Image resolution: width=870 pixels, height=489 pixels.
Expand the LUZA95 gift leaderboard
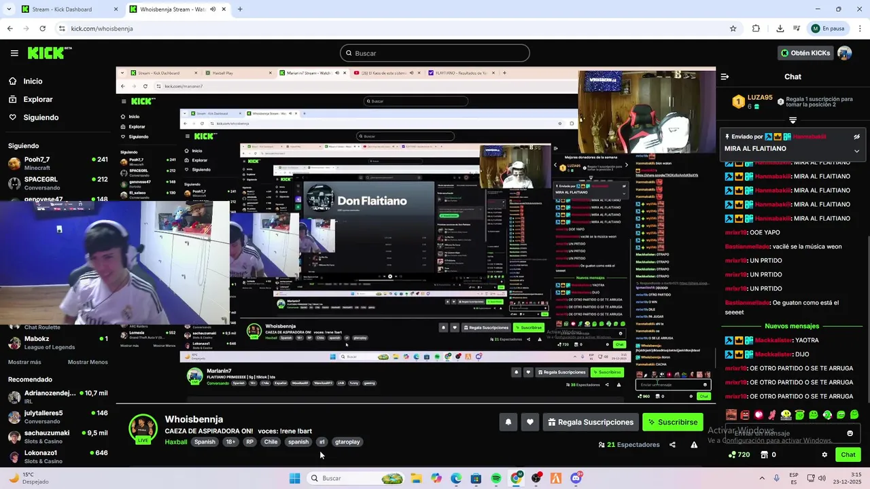pyautogui.click(x=793, y=120)
